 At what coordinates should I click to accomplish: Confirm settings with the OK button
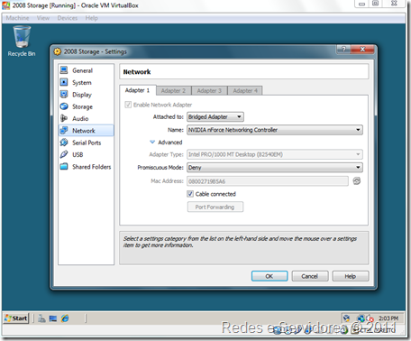[x=269, y=276]
